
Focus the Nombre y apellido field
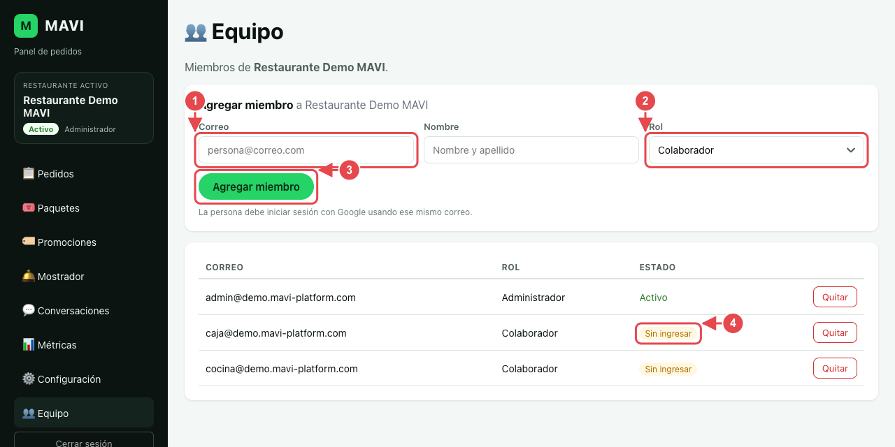[531, 150]
